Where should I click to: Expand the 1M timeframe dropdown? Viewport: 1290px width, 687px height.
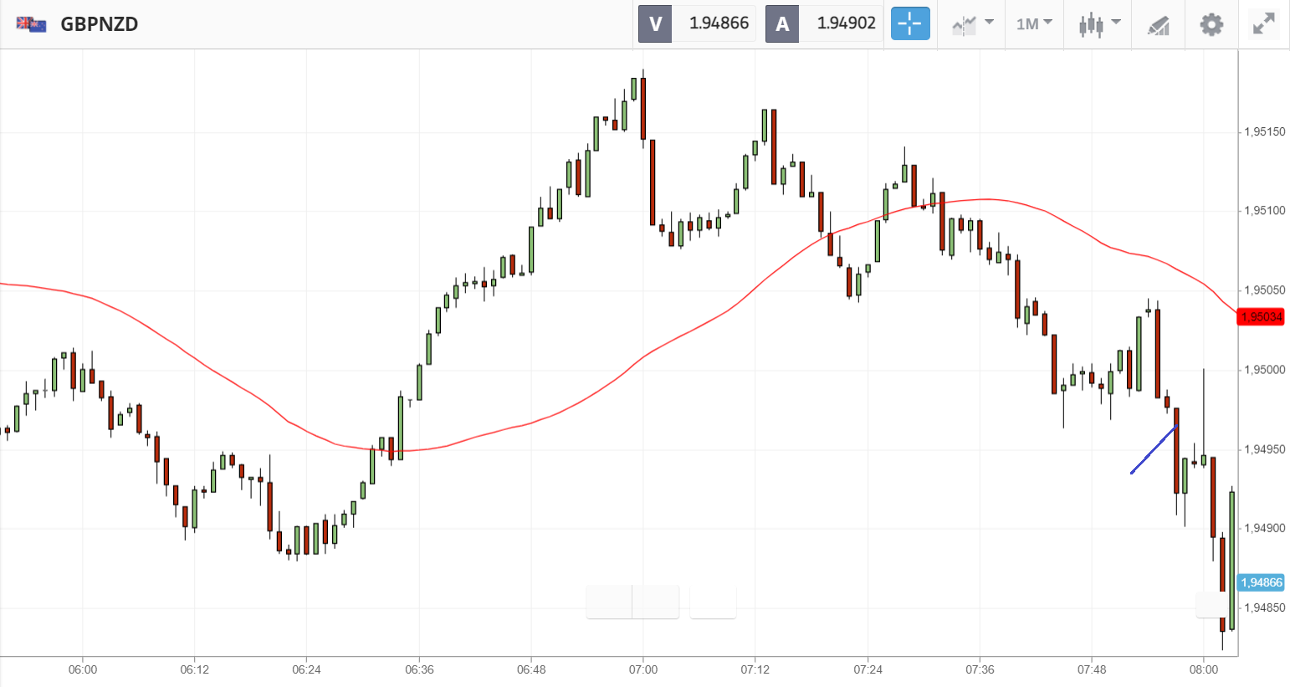click(1034, 23)
